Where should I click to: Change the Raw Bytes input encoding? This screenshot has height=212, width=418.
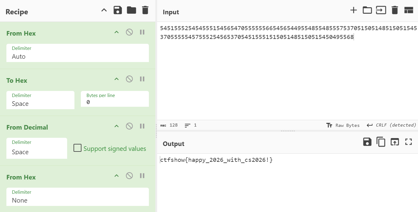click(343, 125)
